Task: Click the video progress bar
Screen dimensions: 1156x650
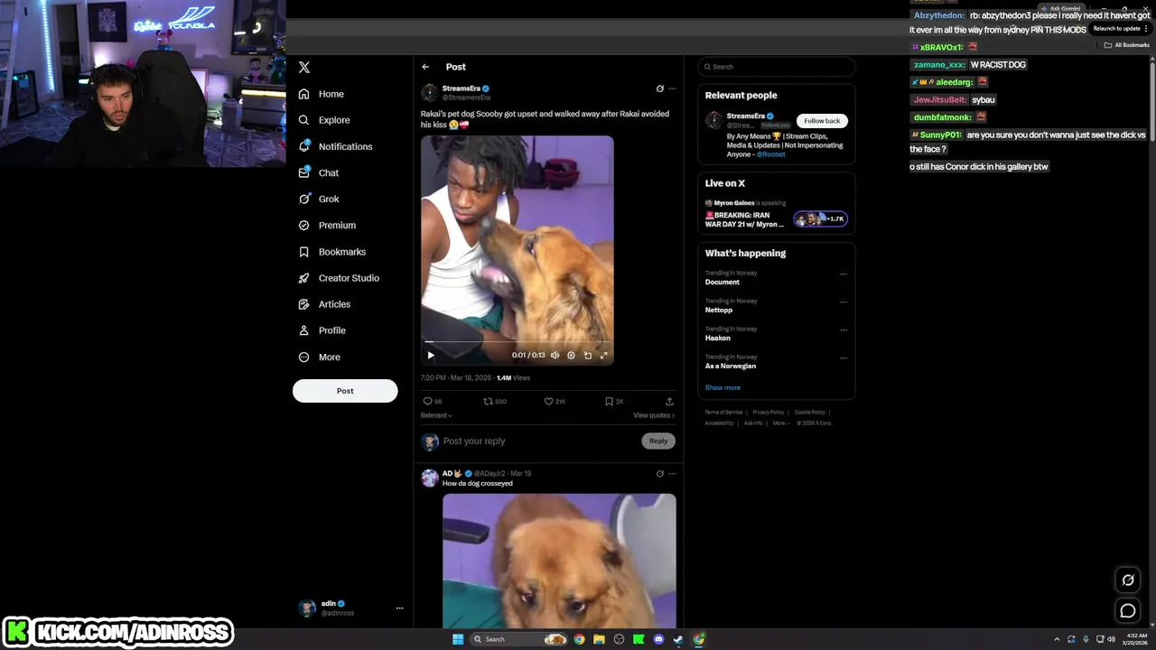Action: pos(517,343)
